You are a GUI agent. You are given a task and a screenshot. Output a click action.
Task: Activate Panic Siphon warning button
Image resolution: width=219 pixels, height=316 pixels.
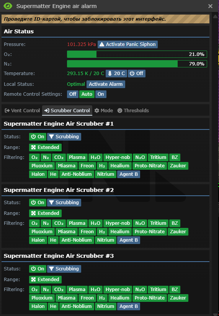(128, 44)
